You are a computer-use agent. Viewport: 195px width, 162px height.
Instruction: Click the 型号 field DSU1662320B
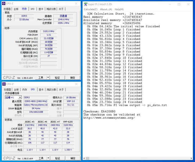(36, 112)
